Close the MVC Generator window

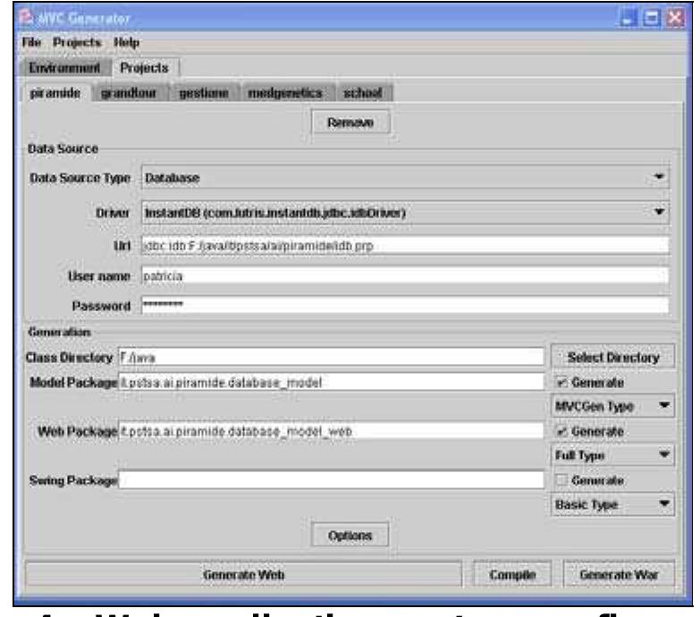(676, 18)
